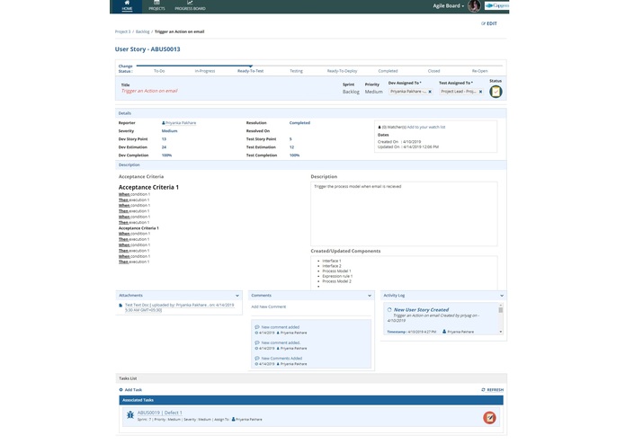Click the Tasks List header

point(311,378)
